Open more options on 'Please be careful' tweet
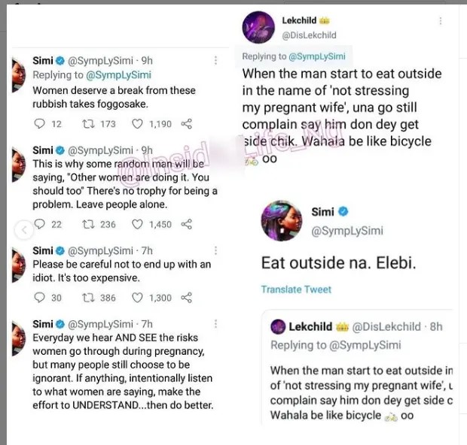This screenshot has height=445, width=467. click(x=217, y=249)
